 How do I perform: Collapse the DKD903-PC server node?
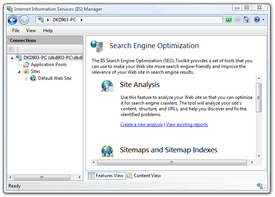(x=12, y=58)
